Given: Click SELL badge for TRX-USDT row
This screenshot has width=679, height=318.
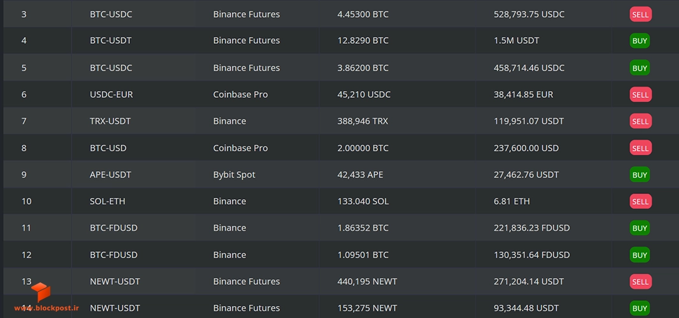Looking at the screenshot, I should 640,121.
